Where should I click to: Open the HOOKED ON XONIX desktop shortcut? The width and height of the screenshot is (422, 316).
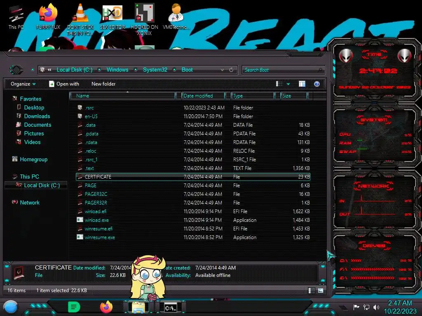[x=144, y=20]
